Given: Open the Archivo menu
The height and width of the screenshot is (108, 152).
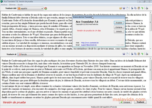Looking at the screenshot, I should 4,4.
